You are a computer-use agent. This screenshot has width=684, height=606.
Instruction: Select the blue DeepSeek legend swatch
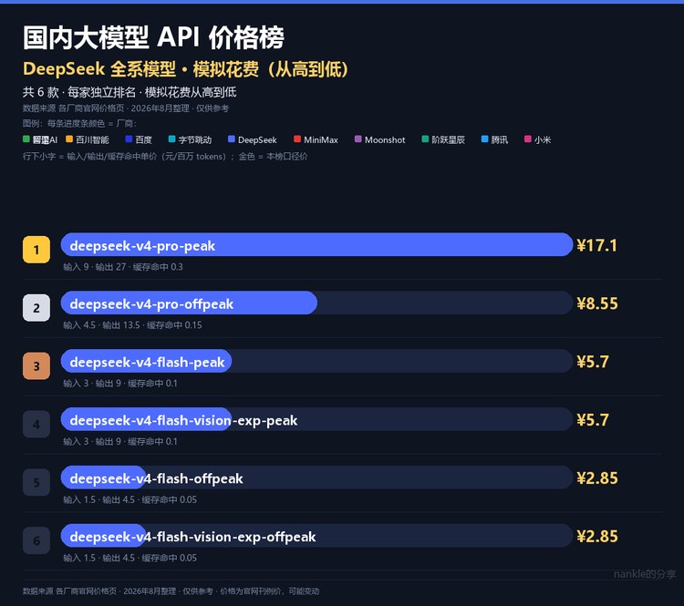tap(232, 139)
